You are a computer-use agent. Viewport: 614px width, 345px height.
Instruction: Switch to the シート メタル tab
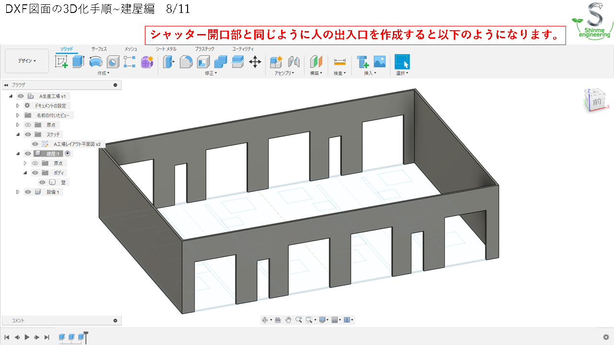tap(165, 48)
